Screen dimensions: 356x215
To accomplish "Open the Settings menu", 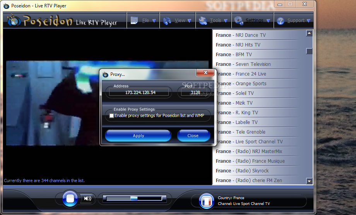I will [x=252, y=21].
